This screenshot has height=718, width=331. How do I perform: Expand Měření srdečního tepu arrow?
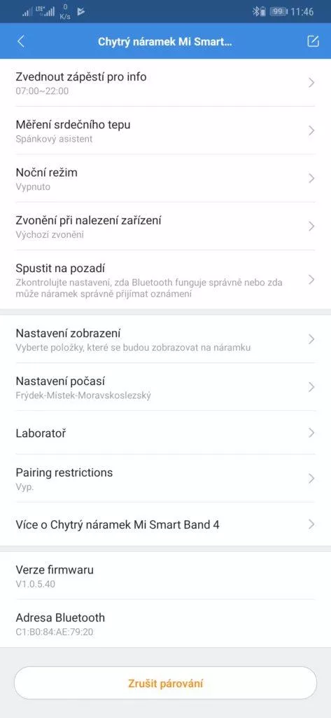pyautogui.click(x=311, y=130)
